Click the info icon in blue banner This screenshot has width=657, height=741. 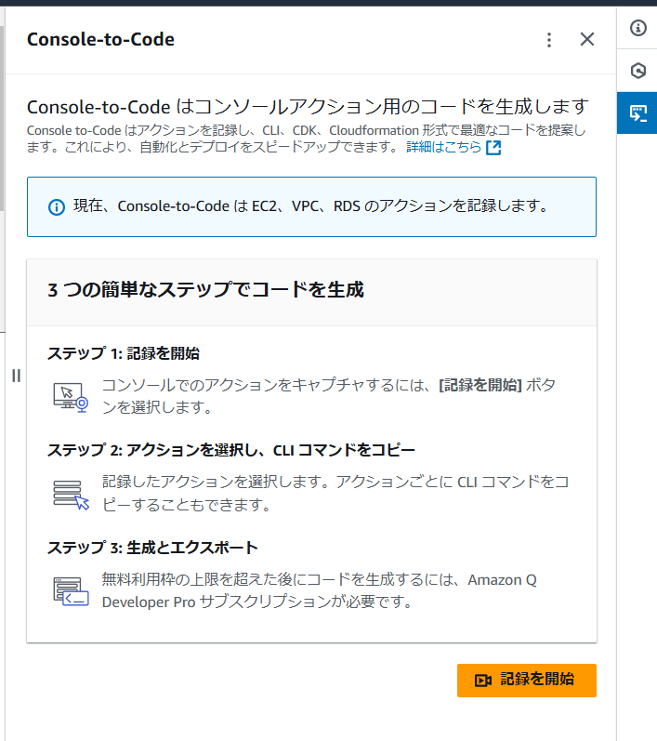[x=57, y=207]
